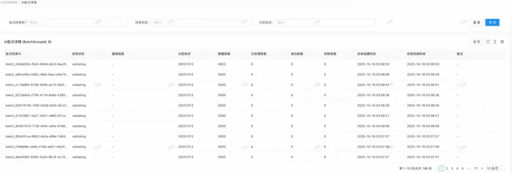Go to page 5 in pagination
512x173 pixels.
click(x=462, y=168)
